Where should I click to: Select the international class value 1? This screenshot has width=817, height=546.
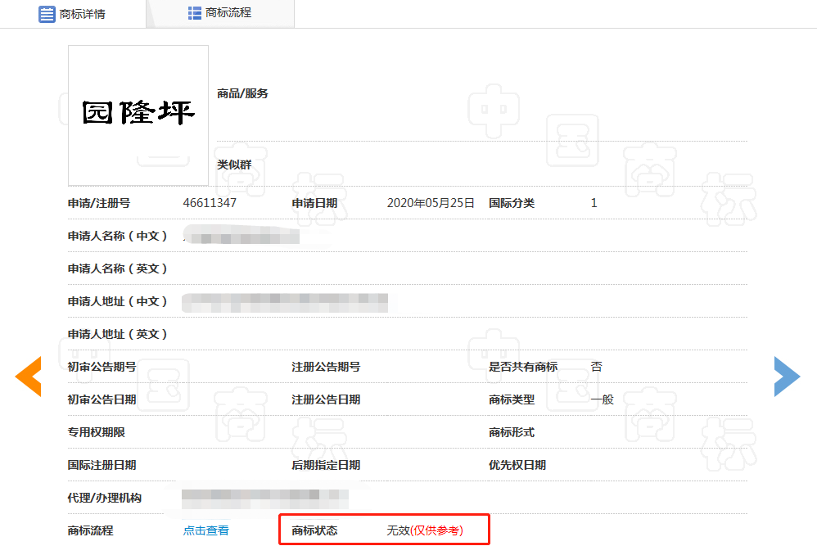coord(594,203)
